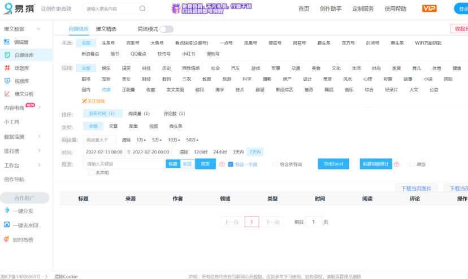
Task: Open the 即时热榜 icon
Action: point(7,239)
